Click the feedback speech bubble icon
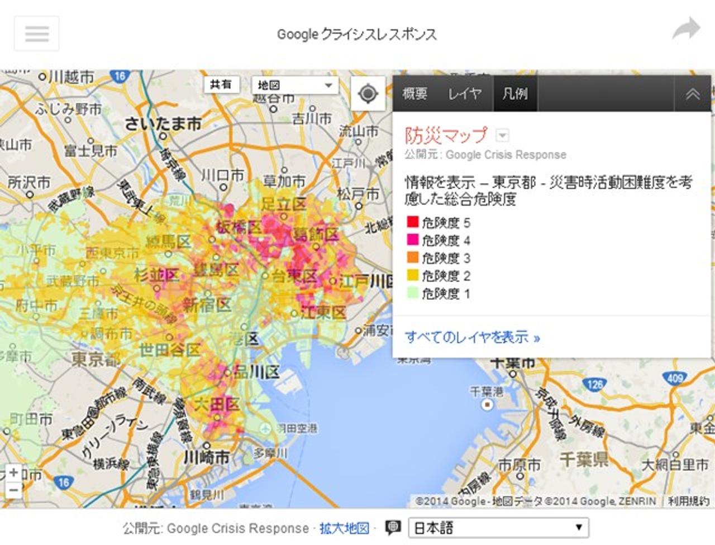This screenshot has width=715, height=545. [x=393, y=528]
